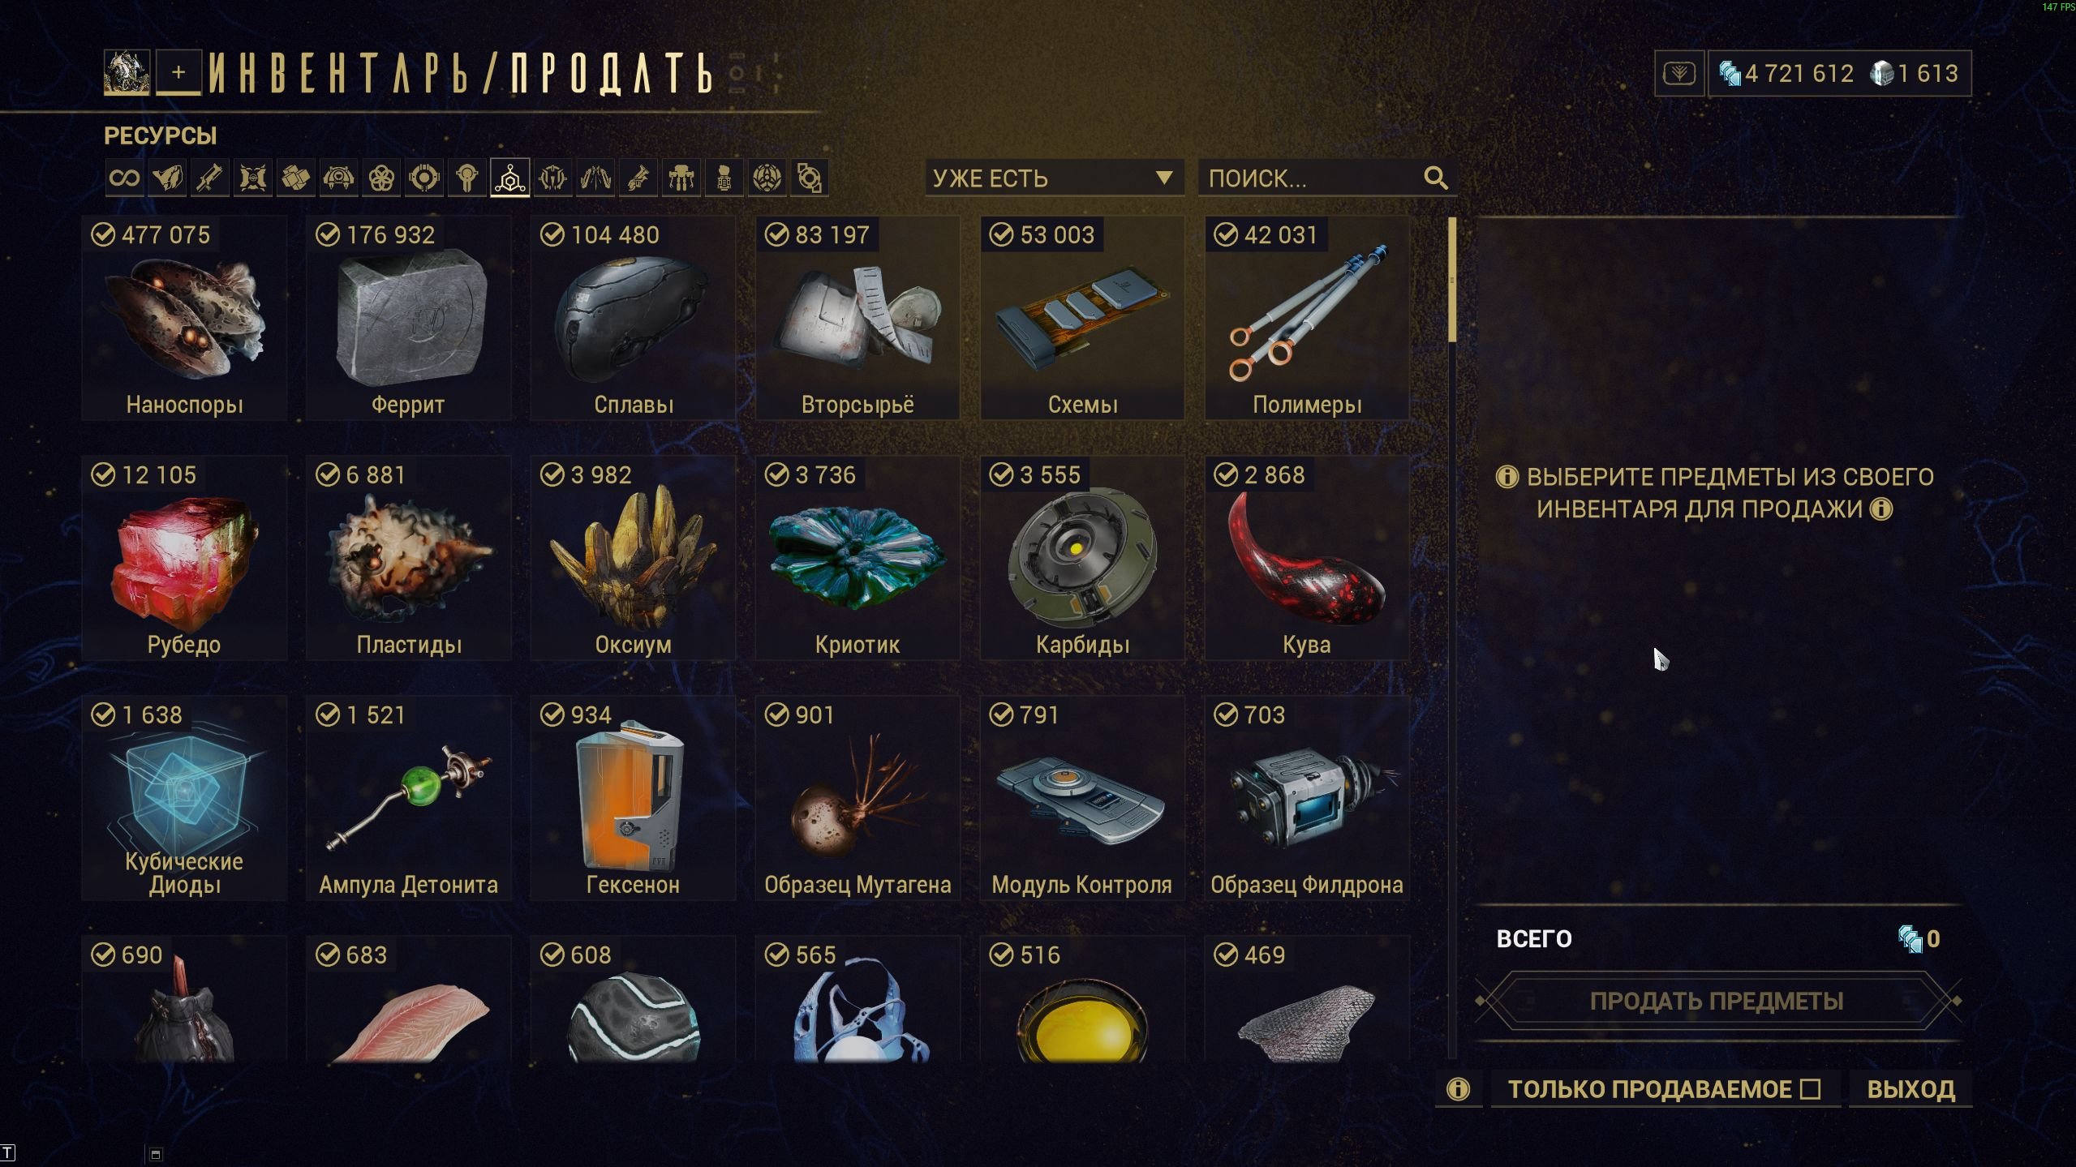Tick the Кува selection checkmark

(x=1226, y=474)
